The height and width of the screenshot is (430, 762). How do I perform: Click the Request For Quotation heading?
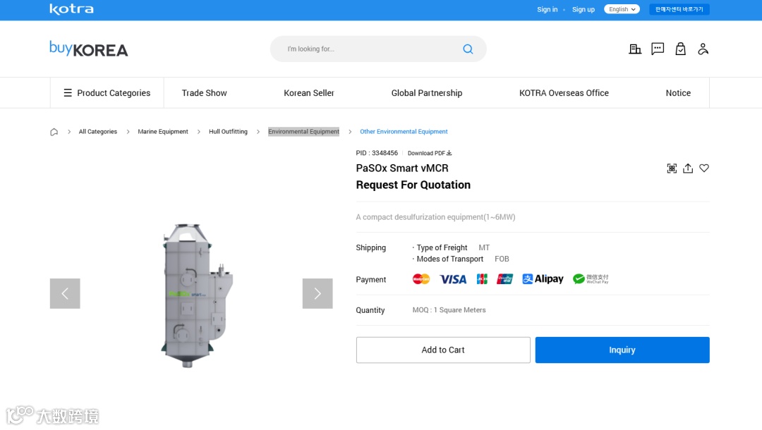coord(413,185)
